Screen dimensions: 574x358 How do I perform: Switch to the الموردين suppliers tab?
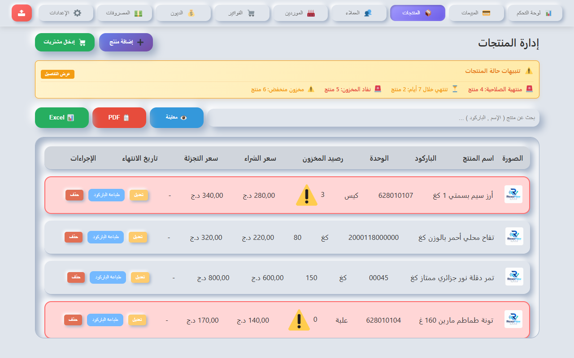pyautogui.click(x=300, y=13)
